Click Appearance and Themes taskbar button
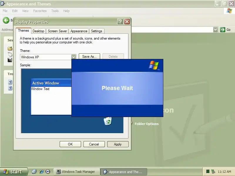 point(124,172)
